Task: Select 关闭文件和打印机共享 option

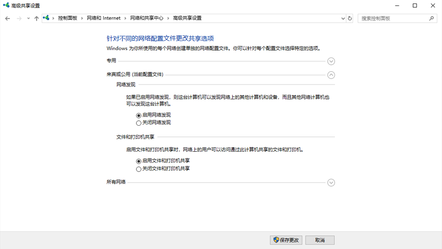Action: coord(138,169)
